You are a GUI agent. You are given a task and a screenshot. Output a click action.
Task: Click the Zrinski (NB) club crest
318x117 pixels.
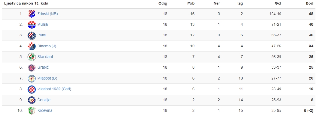point(31,14)
